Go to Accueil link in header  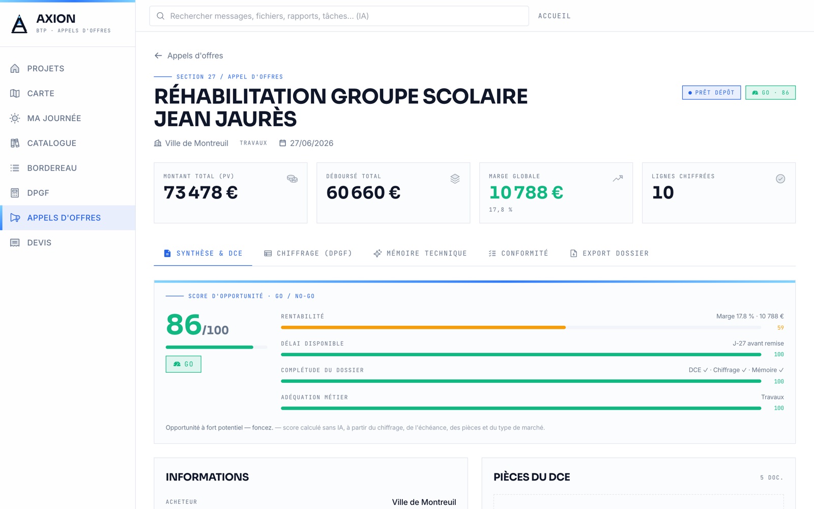(554, 16)
